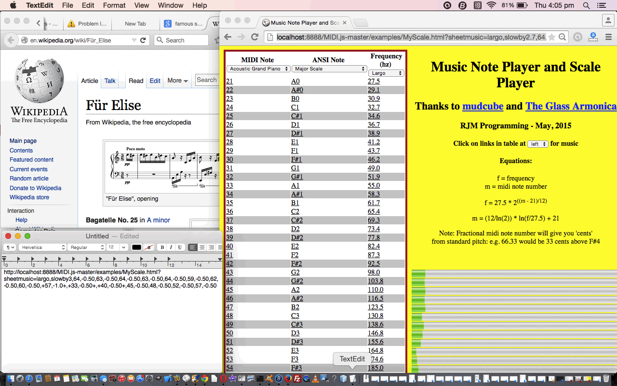
Task: Reload the MyScale.html page
Action: (255, 37)
